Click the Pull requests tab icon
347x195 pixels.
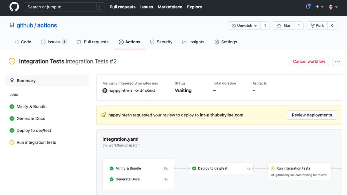pos(79,42)
